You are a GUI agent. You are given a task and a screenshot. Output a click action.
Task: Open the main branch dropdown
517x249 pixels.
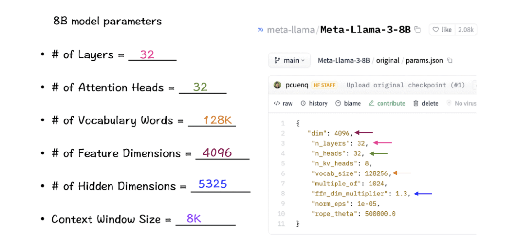pos(289,61)
